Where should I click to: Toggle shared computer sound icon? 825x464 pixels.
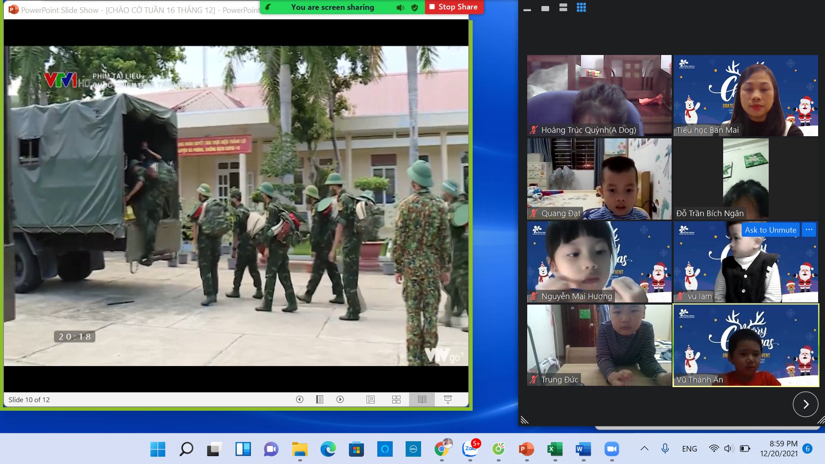click(x=400, y=7)
